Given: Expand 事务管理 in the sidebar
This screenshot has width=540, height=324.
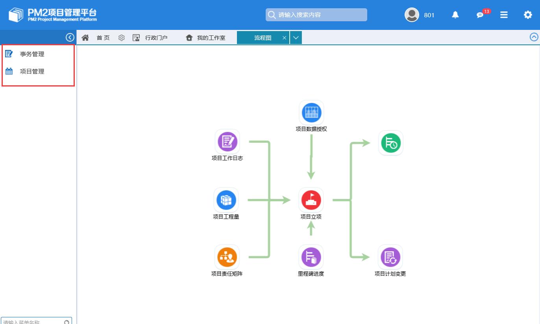Looking at the screenshot, I should coord(32,54).
